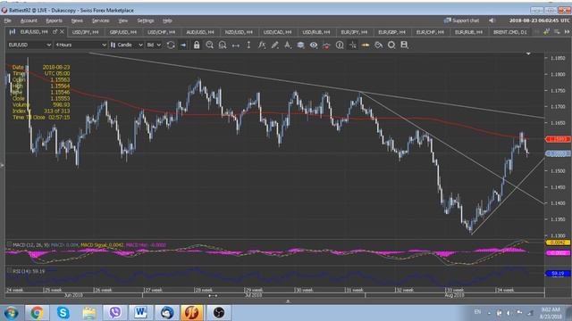
Task: Click the blue RSI 59.19 value label
Action: pyautogui.click(x=558, y=274)
